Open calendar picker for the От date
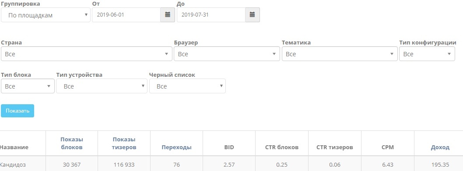The height and width of the screenshot is (171, 463). 168,15
